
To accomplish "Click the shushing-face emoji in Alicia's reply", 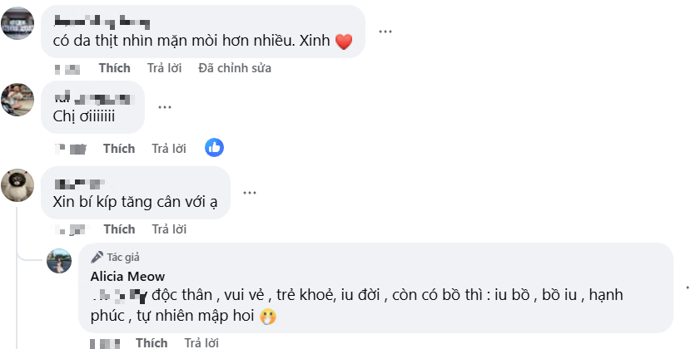I will (x=268, y=317).
